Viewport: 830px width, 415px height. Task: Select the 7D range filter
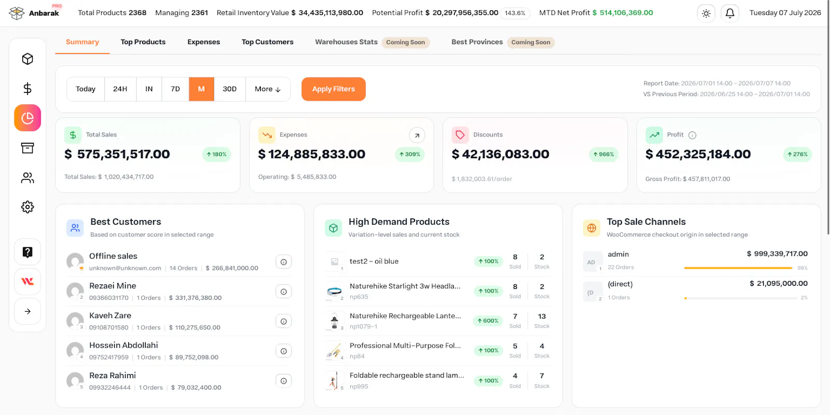[175, 89]
